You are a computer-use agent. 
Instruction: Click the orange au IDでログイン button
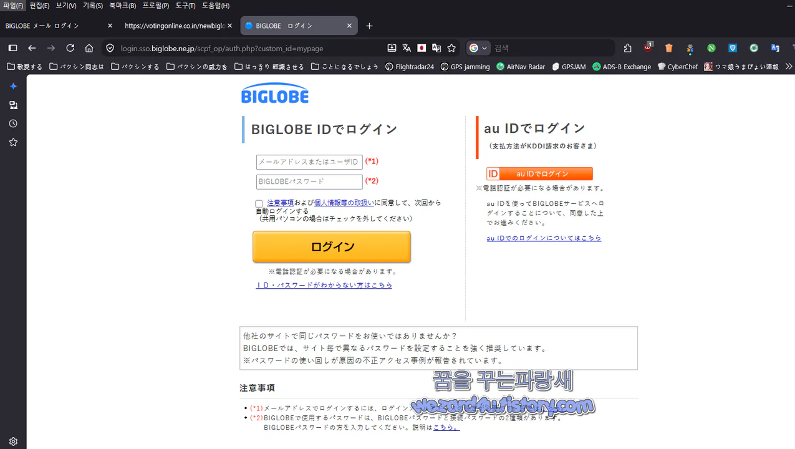[539, 174]
